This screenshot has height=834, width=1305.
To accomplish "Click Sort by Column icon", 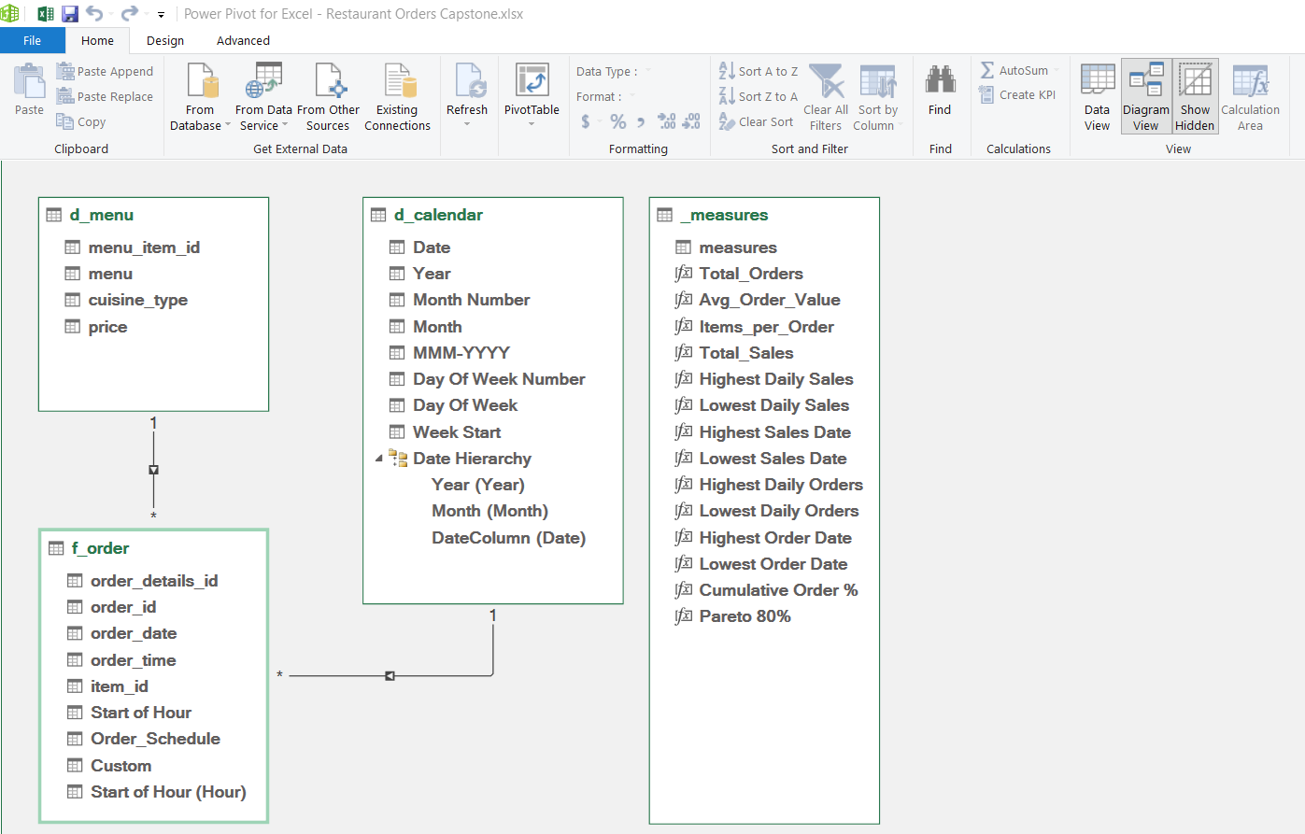I will pos(877,81).
